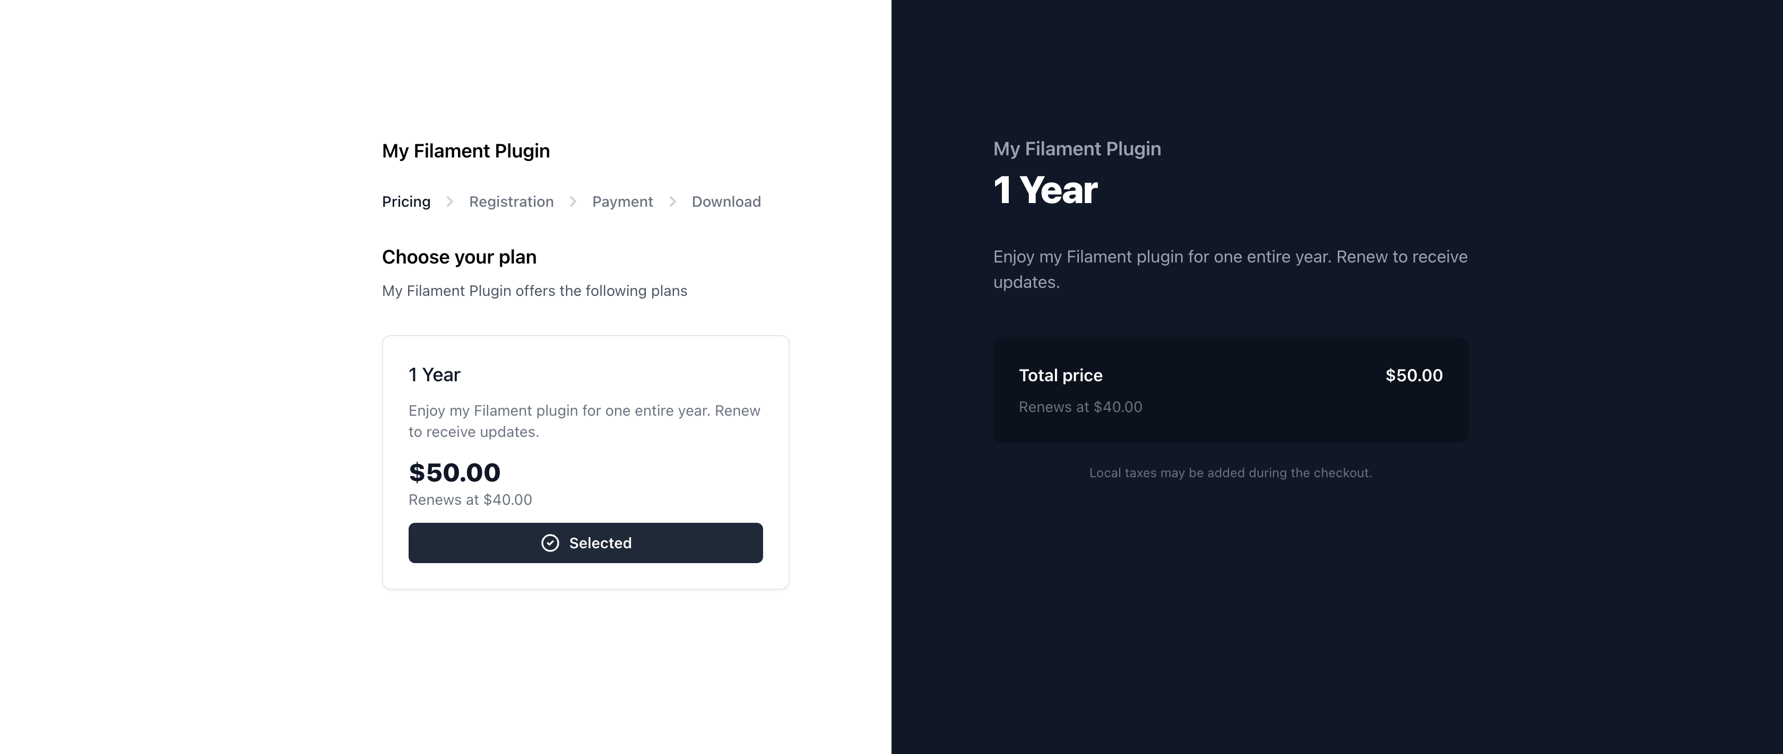Click the large 1 Year summary heading
Viewport: 1783px width, 754px height.
[1045, 189]
